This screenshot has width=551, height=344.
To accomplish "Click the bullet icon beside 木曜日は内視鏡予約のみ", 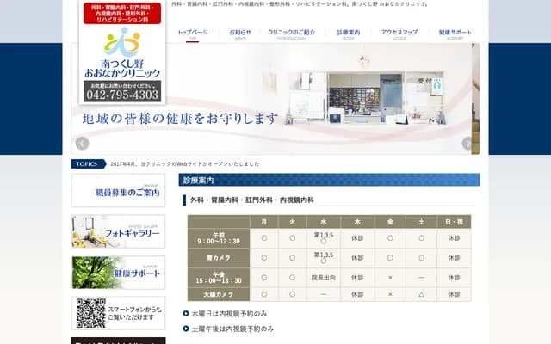I will [186, 314].
